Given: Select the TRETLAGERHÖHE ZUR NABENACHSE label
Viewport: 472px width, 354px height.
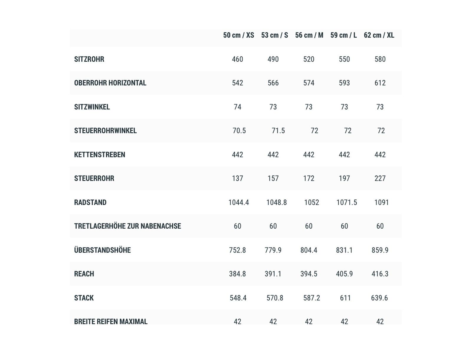Looking at the screenshot, I should pyautogui.click(x=127, y=226).
